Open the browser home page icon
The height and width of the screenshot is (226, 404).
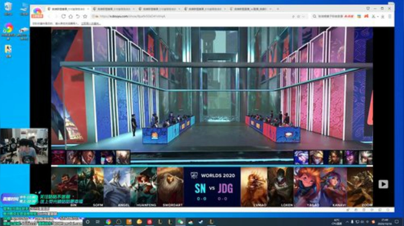71,16
